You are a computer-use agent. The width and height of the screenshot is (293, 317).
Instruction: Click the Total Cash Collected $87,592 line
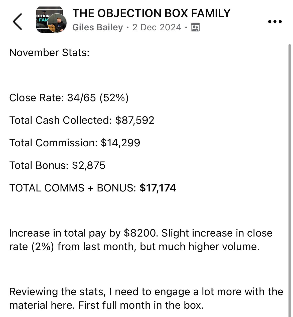(82, 120)
